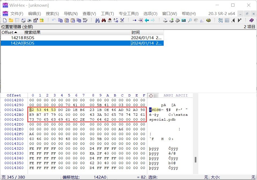Click the 页 345 / 380 status field

point(31,177)
